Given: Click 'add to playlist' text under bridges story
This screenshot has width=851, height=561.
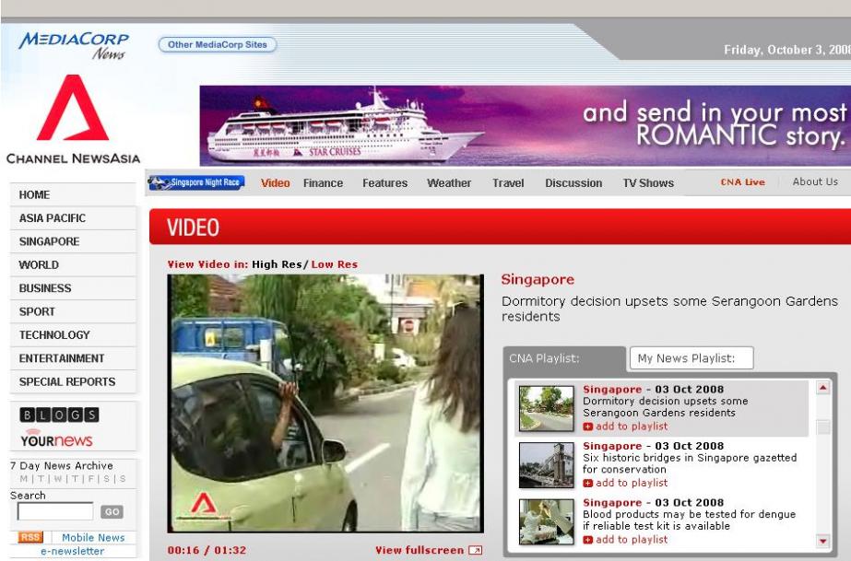Looking at the screenshot, I should pos(632,483).
